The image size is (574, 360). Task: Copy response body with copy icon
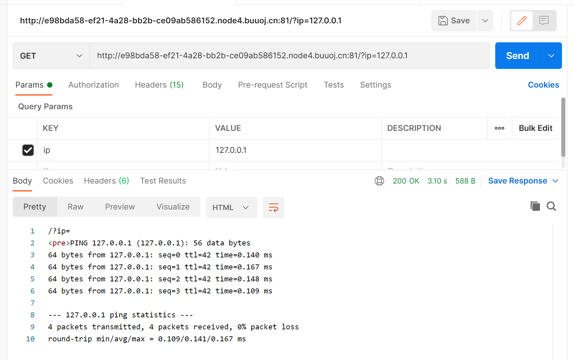535,206
